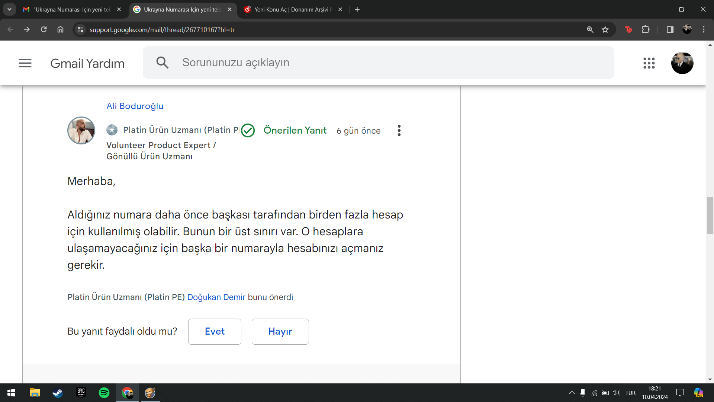
Task: Open the Google apps grid
Action: coord(649,63)
